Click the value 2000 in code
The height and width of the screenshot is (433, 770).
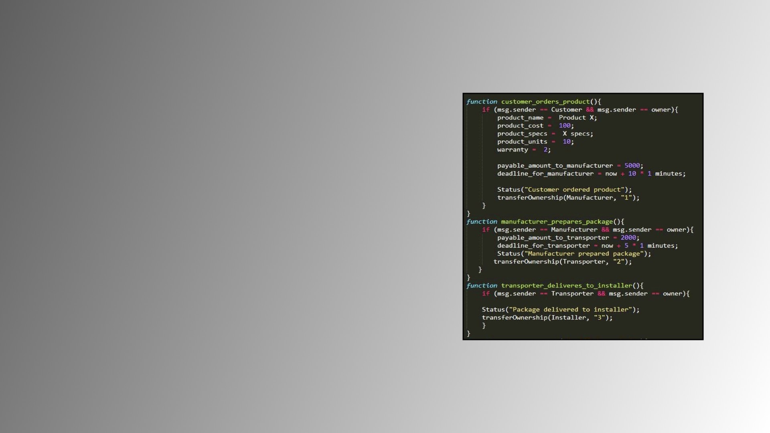click(628, 238)
